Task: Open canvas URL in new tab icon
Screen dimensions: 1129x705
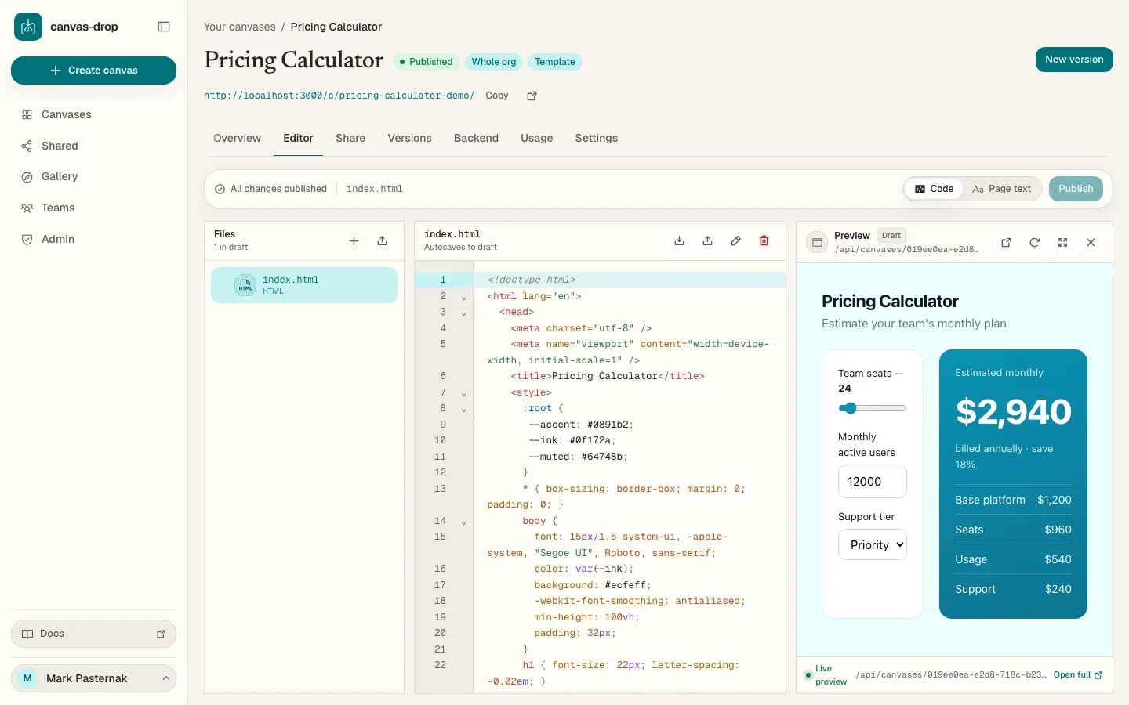Action: [x=532, y=96]
